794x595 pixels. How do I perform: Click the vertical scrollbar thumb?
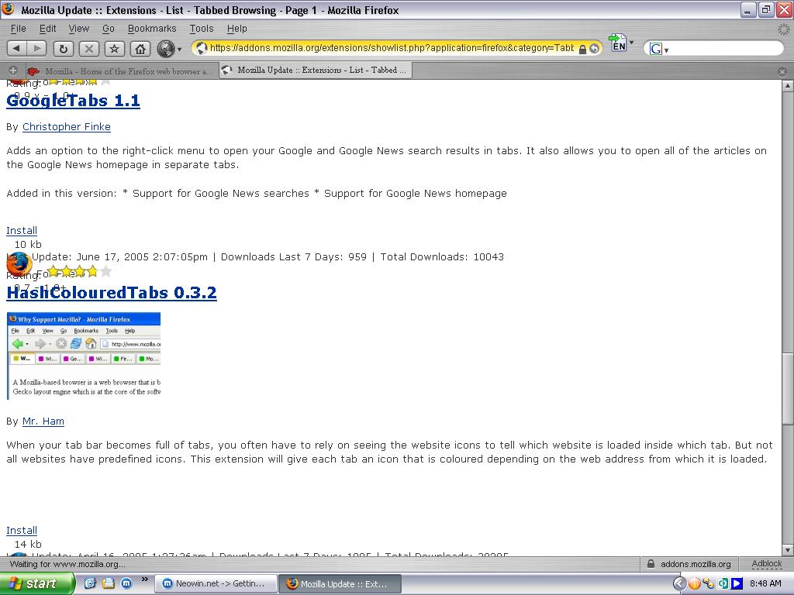tap(788, 390)
